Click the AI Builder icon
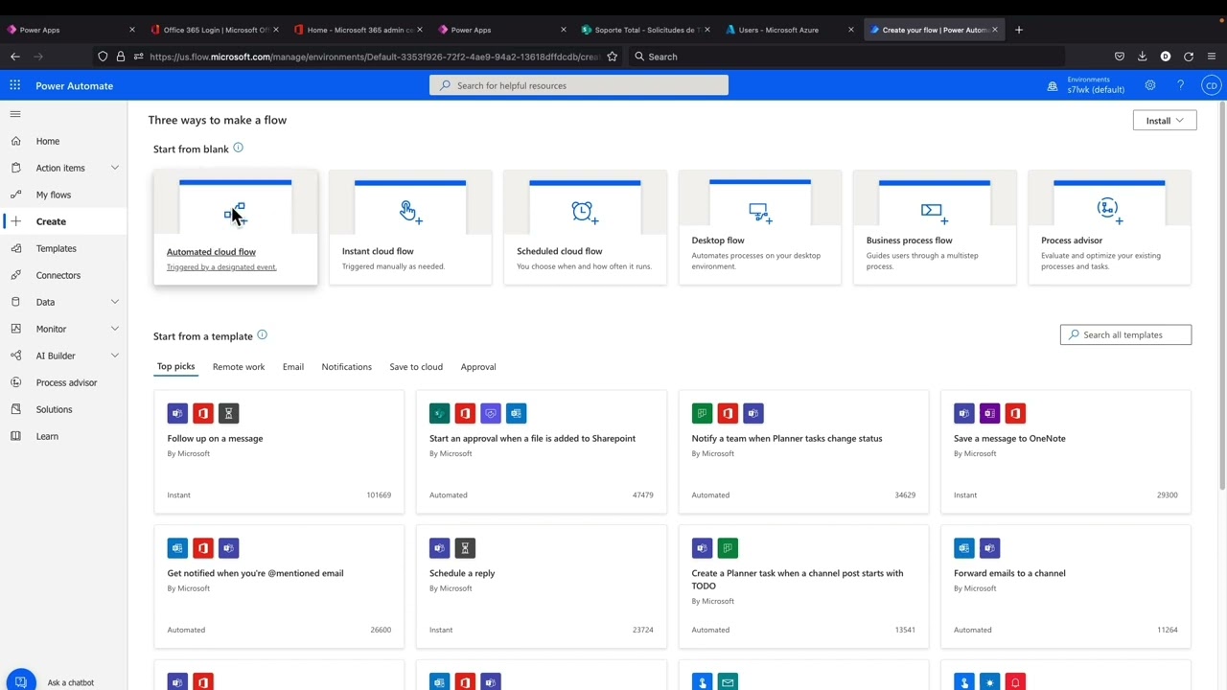Screen dimensions: 1227x690 tap(15, 356)
